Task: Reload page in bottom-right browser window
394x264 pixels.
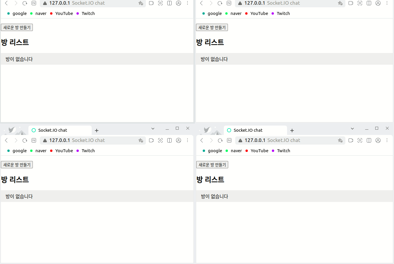Action: (x=220, y=140)
